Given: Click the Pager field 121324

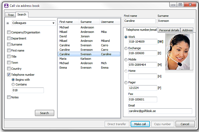Looking at the screenshot, I should click(143, 88).
